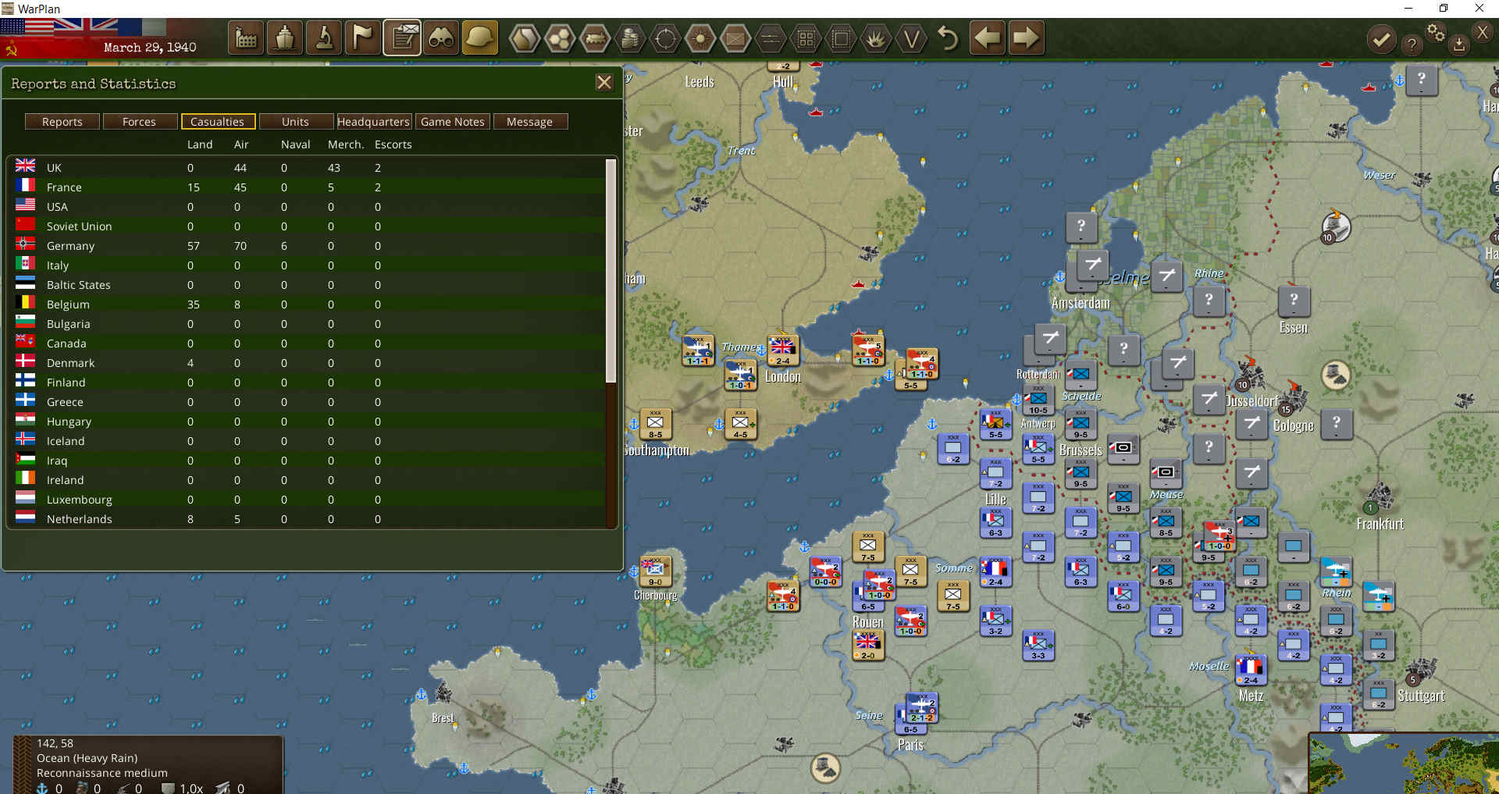
Task: Open the Message tab
Action: [529, 122]
